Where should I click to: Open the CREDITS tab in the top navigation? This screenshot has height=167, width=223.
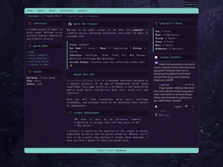click(82, 11)
